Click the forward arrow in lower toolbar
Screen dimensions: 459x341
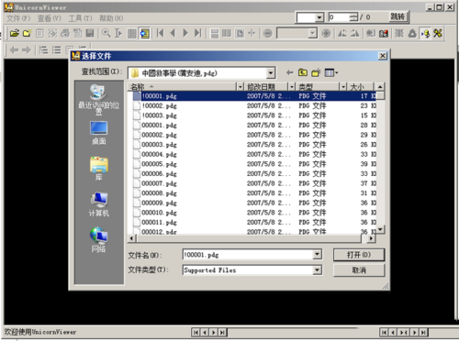(x=27, y=49)
